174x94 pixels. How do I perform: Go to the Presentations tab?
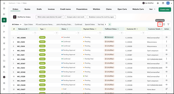[82, 9]
